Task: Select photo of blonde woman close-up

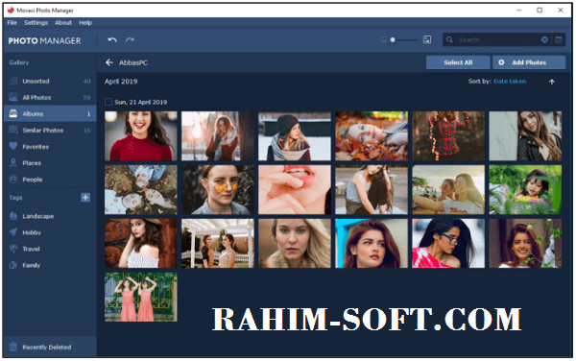Action: [x=295, y=243]
